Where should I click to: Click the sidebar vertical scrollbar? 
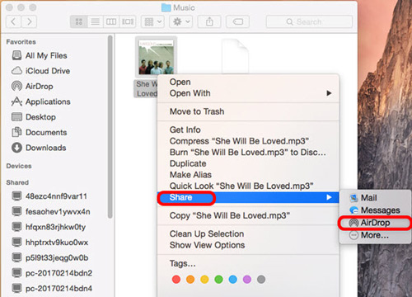pyautogui.click(x=110, y=126)
